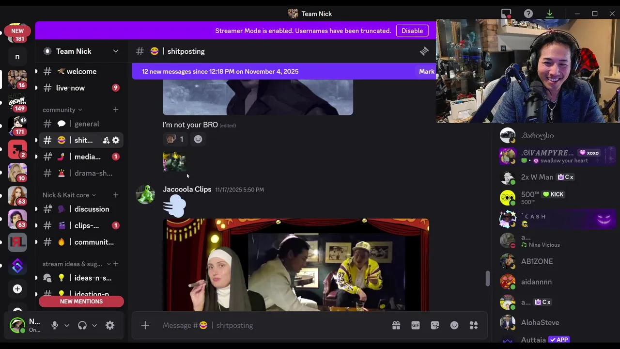The width and height of the screenshot is (620, 349).
Task: Open the GIF picker
Action: pyautogui.click(x=416, y=325)
